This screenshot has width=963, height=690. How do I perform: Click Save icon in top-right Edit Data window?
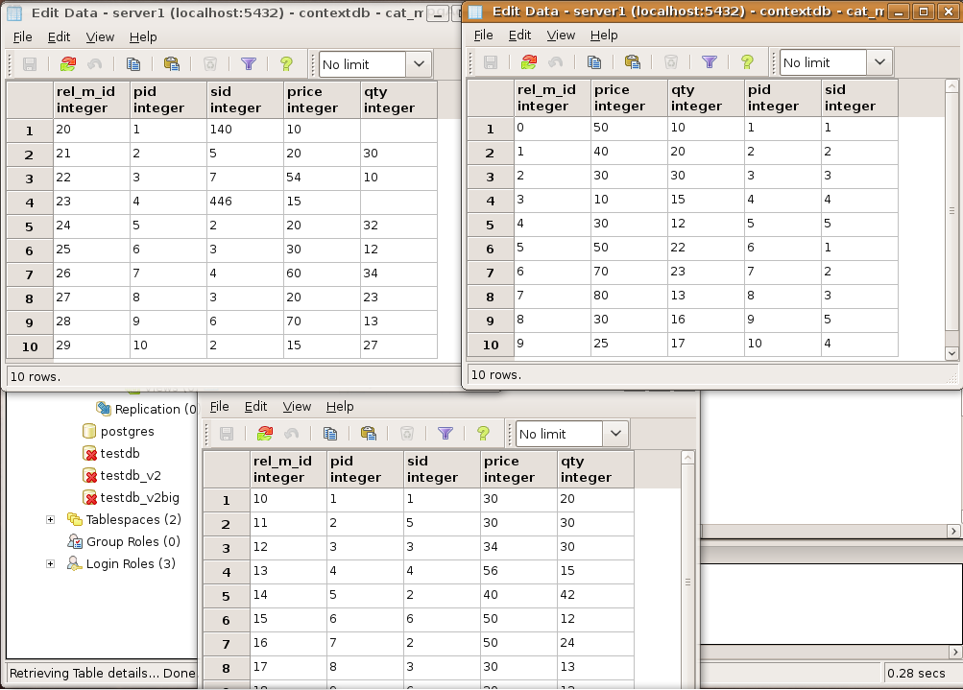491,62
